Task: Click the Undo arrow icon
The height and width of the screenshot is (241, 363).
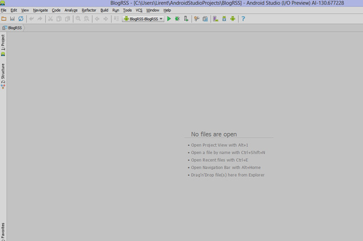Action: point(31,19)
